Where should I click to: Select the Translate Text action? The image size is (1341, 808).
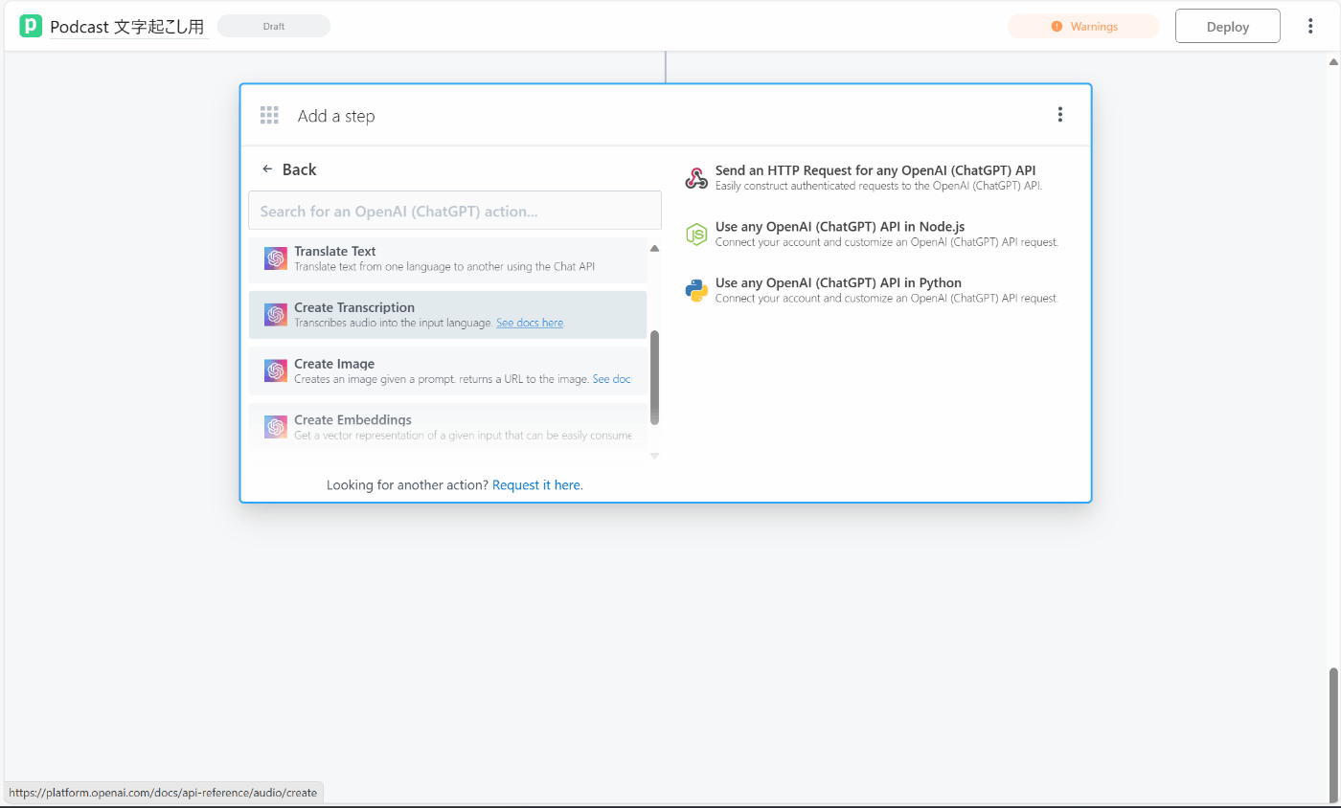click(x=447, y=259)
